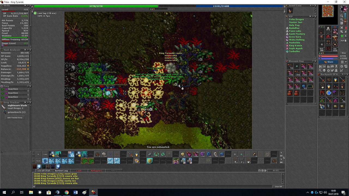Viewport: 349px width, 196px height.
Task: Use action bar amulet with count 23
Action: click(235, 161)
